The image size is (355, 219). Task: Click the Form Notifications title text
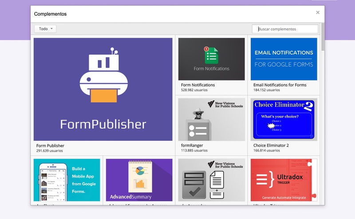click(x=198, y=85)
